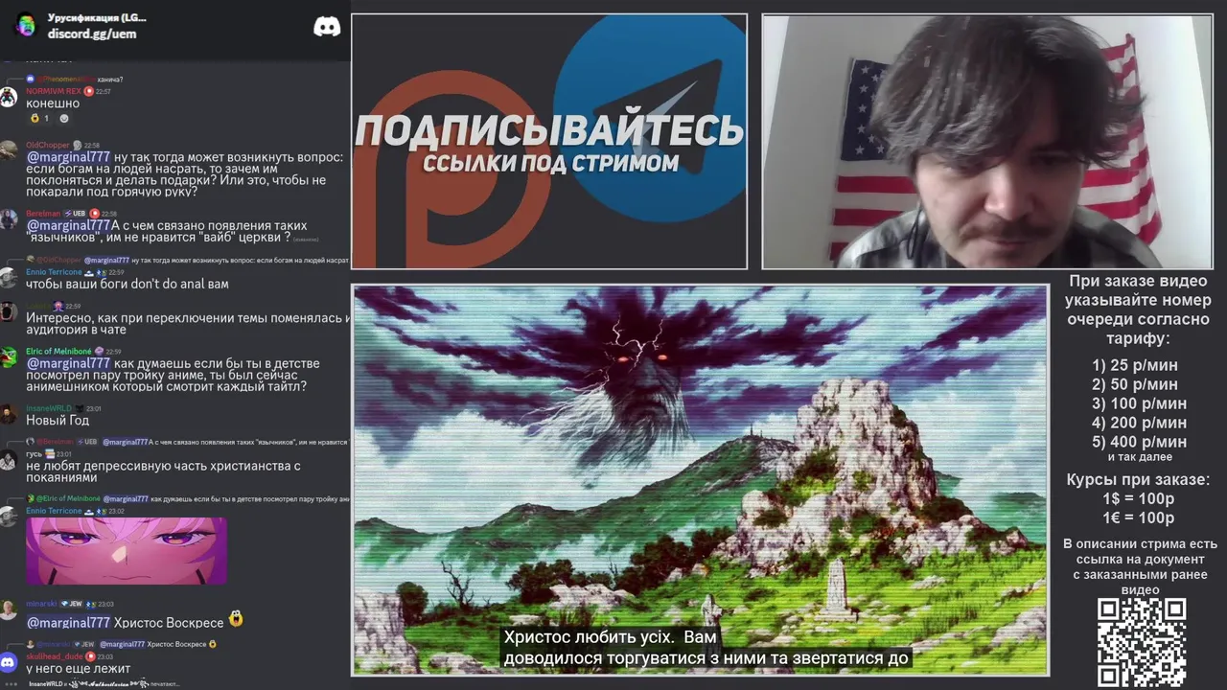Viewport: 1227px width, 690px height.
Task: Add reaction using smiley icon under "конешно"
Action: (64, 119)
